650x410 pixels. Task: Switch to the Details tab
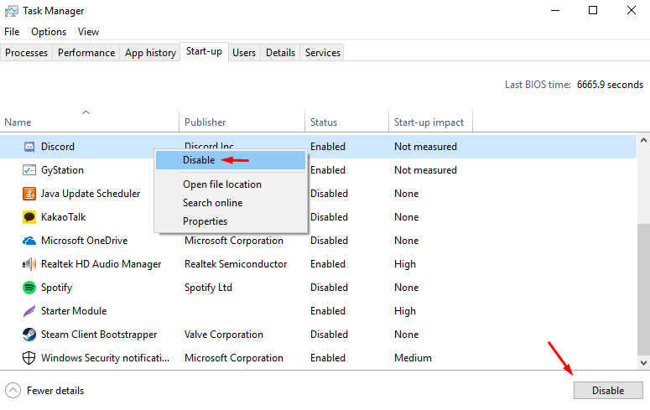(x=281, y=53)
